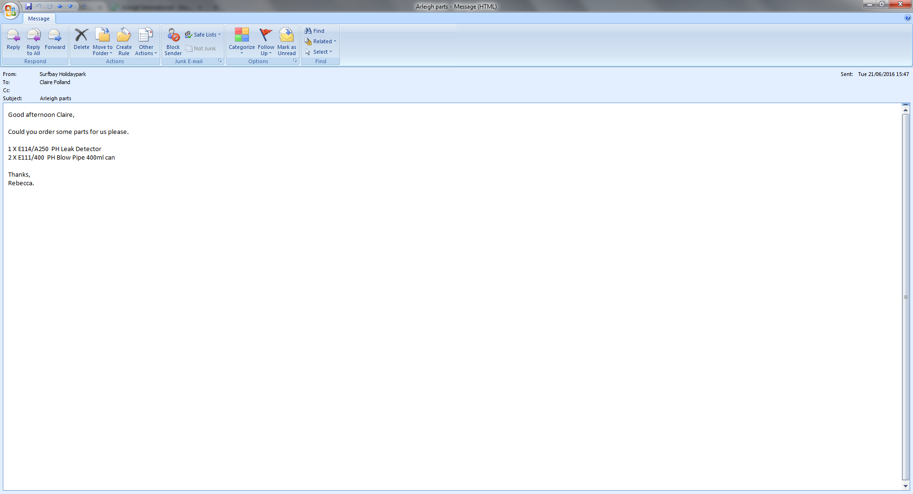The width and height of the screenshot is (913, 494).
Task: Select the Message ribbon tab
Action: point(39,19)
